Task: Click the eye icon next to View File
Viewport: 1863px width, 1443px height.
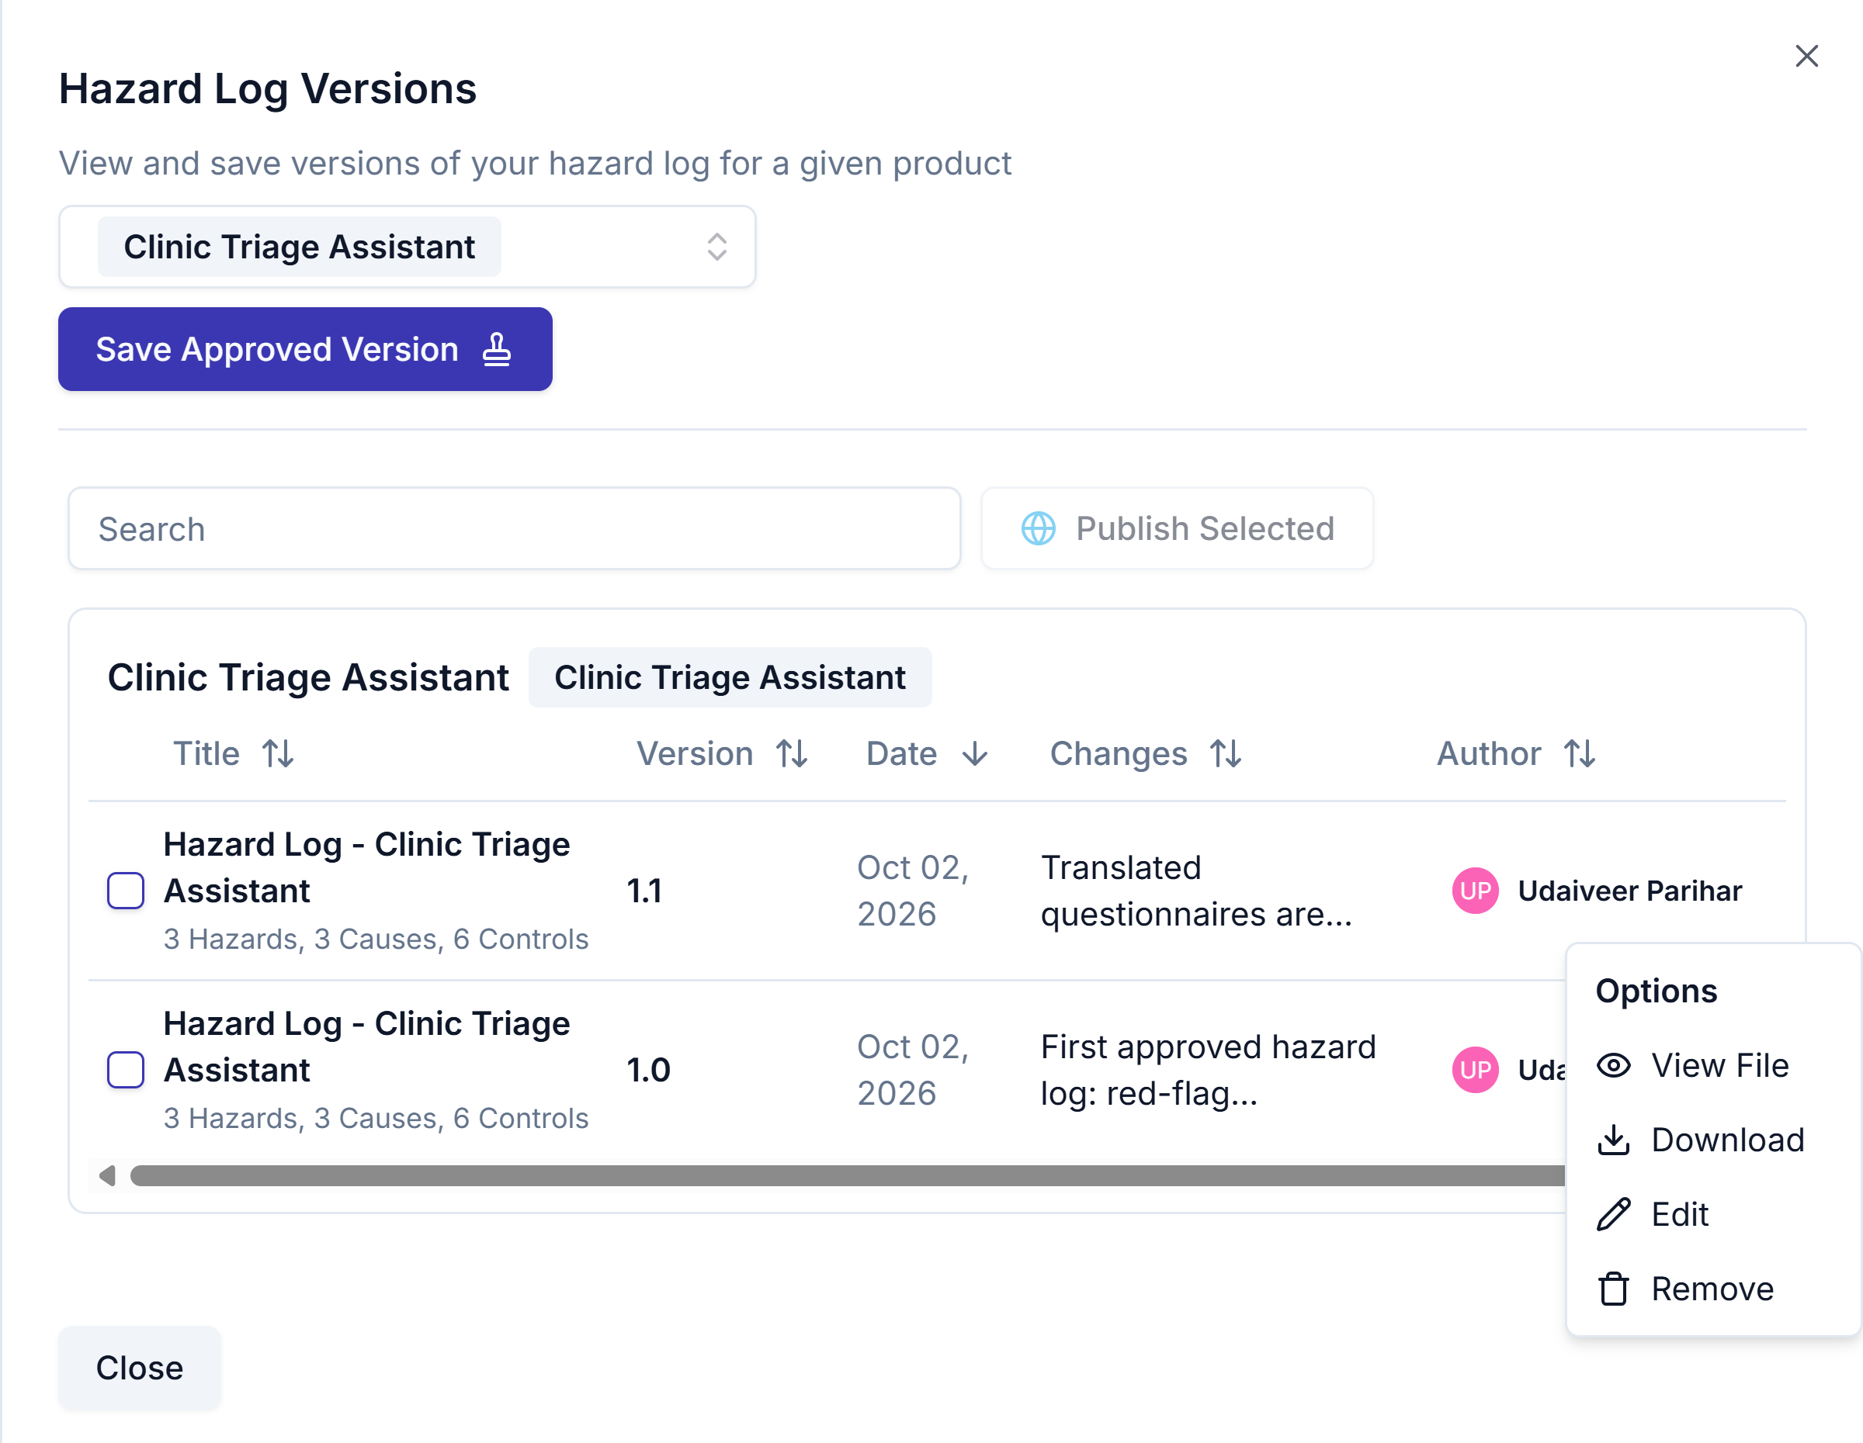Action: click(1613, 1065)
